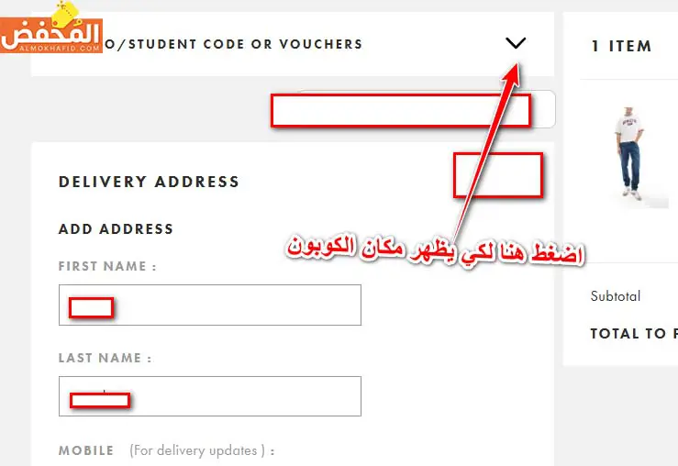Click the redacted value inside First Name field
Image resolution: width=678 pixels, height=466 pixels.
click(91, 308)
